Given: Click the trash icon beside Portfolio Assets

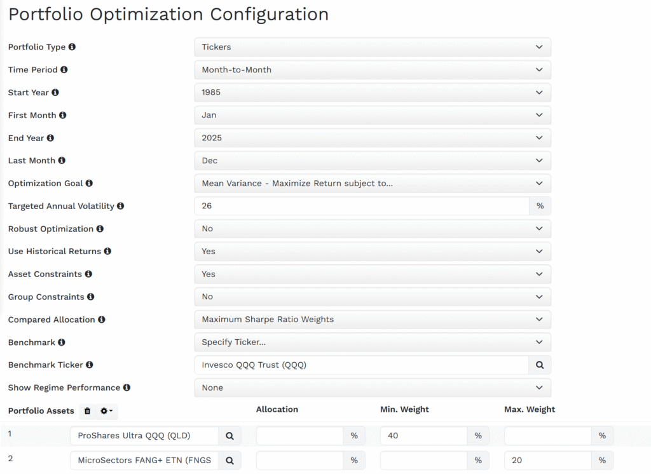Looking at the screenshot, I should pos(87,411).
